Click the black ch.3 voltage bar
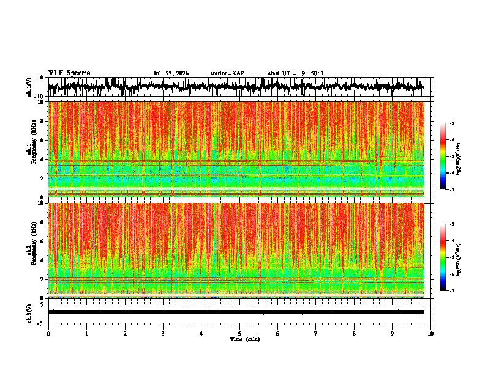Image resolution: width=485 pixels, height=374 pixels. tap(236, 312)
